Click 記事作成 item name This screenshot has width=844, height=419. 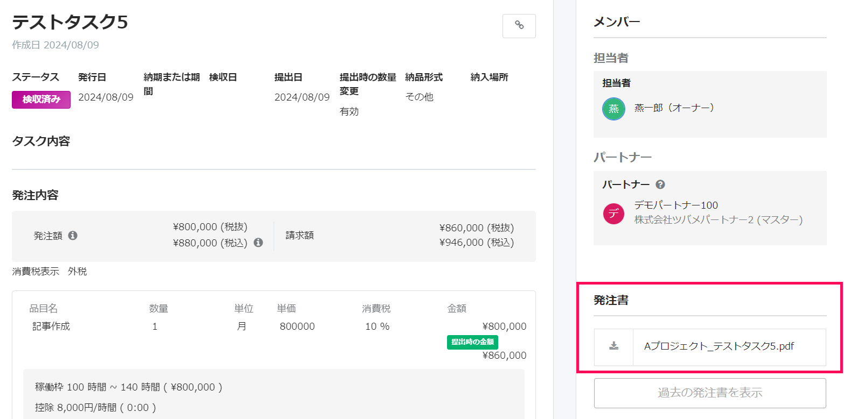coord(51,326)
